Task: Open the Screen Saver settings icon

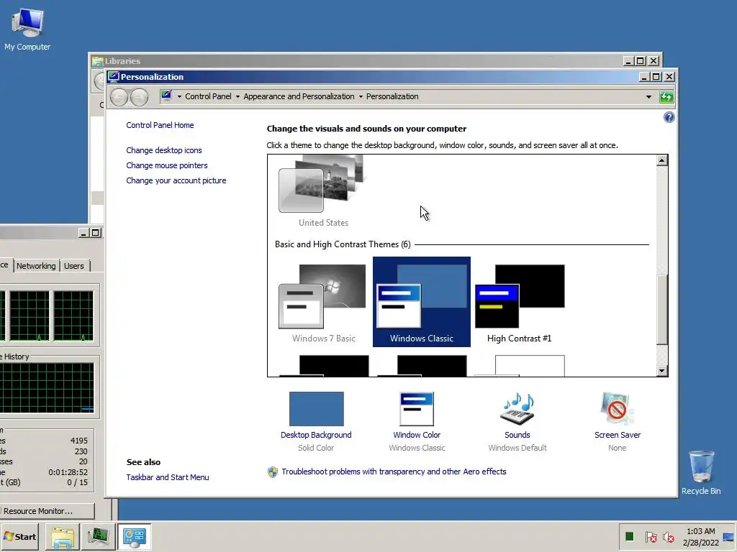Action: pyautogui.click(x=617, y=409)
